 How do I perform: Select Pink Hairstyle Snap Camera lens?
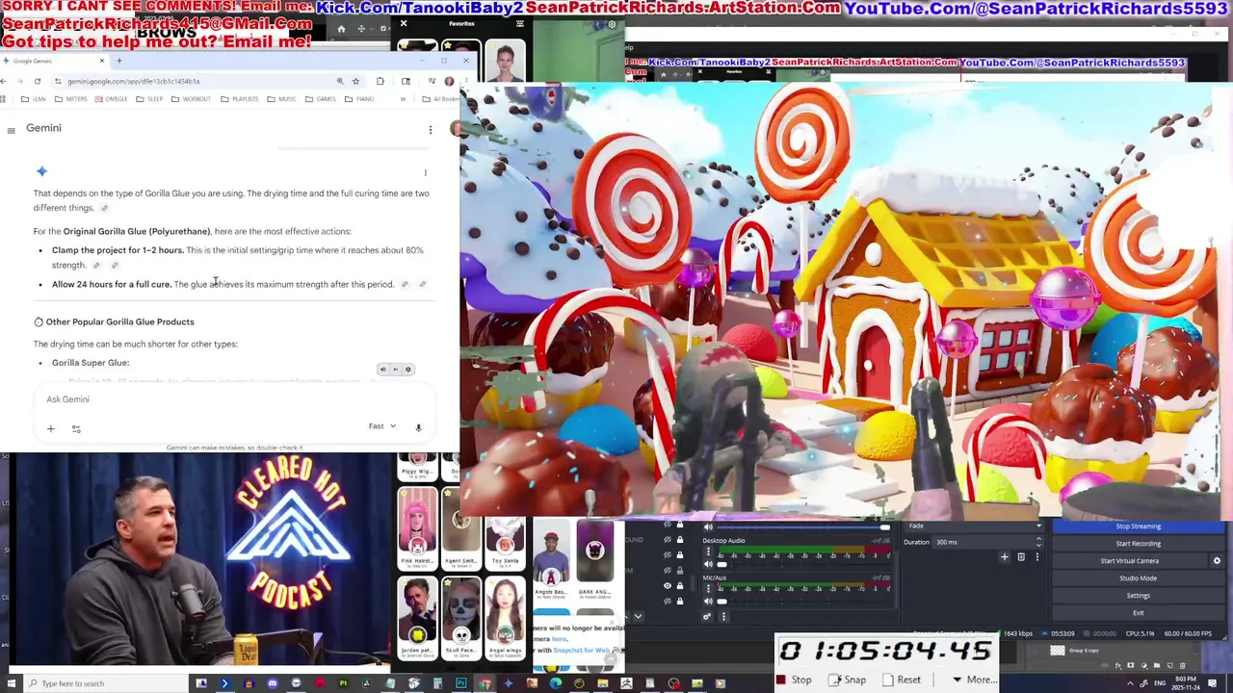[x=417, y=530]
